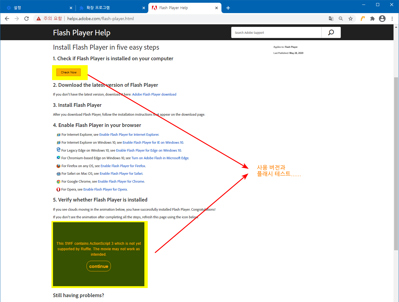Open Enable Flash Player for Chrome link
Screen dimensions: 399x302
click(x=121, y=181)
